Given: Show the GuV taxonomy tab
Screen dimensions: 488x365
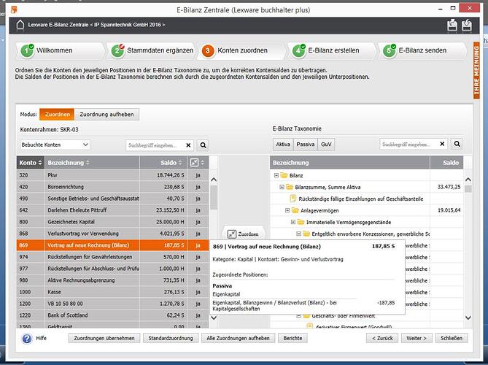Looking at the screenshot, I should pyautogui.click(x=326, y=145).
